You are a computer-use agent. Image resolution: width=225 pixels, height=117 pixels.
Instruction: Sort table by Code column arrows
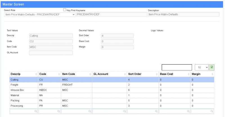(x=59, y=74)
